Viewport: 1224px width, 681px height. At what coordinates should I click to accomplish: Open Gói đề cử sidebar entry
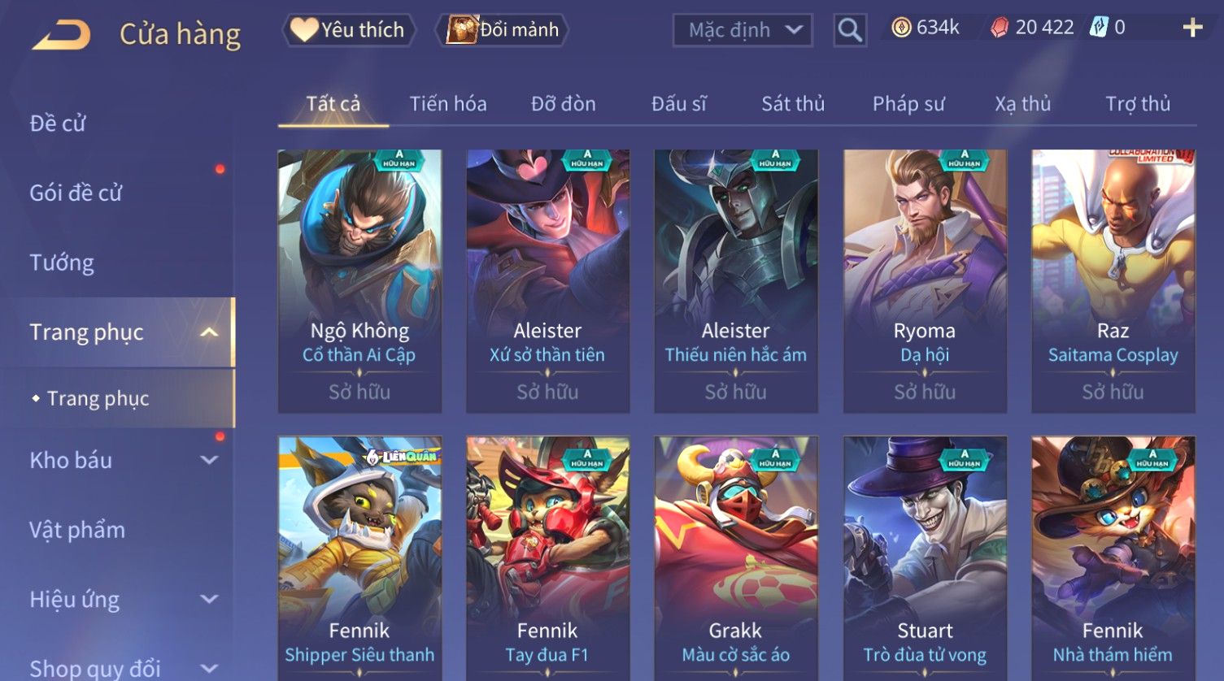point(76,193)
